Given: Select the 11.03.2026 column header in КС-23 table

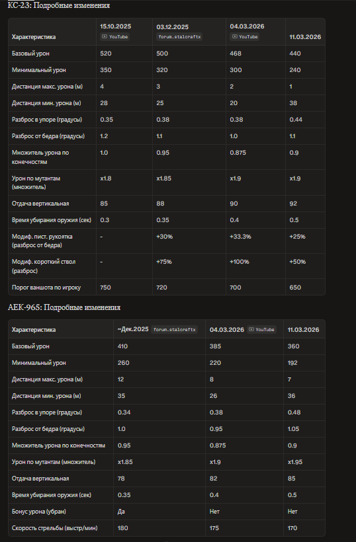Looking at the screenshot, I should coord(305,37).
